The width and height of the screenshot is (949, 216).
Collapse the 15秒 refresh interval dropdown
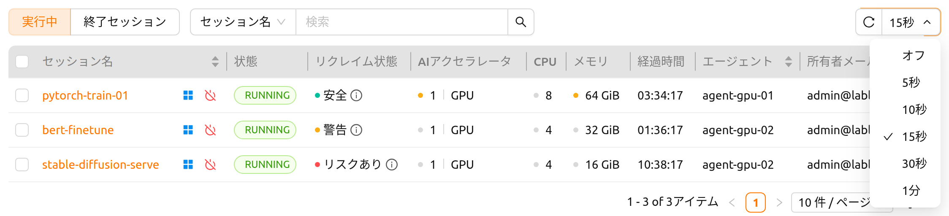pos(911,22)
